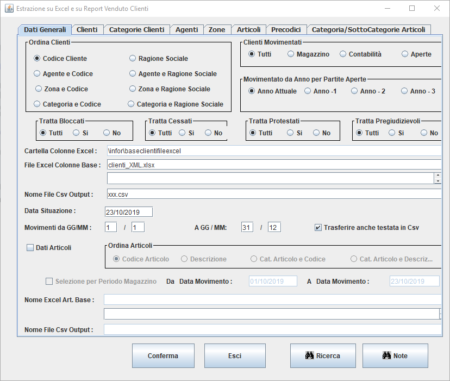Image resolution: width=450 pixels, height=381 pixels.
Task: Click the Cartella Colonne Excel field
Action: click(x=274, y=151)
